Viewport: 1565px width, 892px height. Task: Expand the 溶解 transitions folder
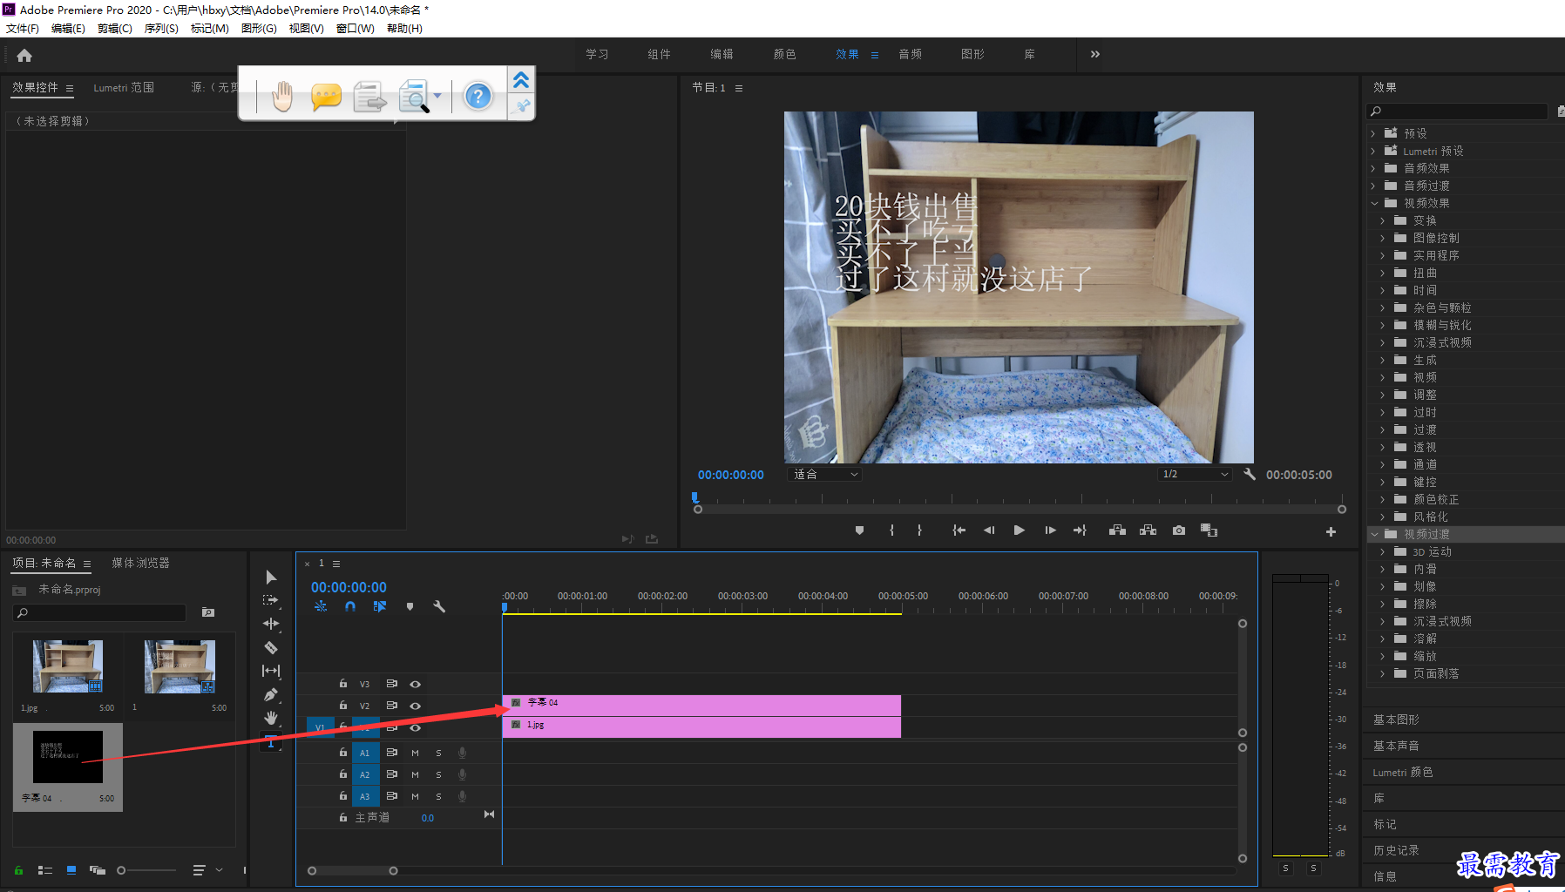tap(1382, 639)
